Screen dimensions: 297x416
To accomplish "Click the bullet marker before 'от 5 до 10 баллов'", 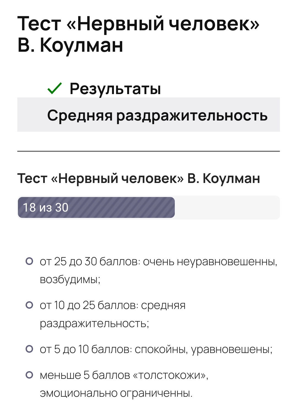I will (29, 349).
